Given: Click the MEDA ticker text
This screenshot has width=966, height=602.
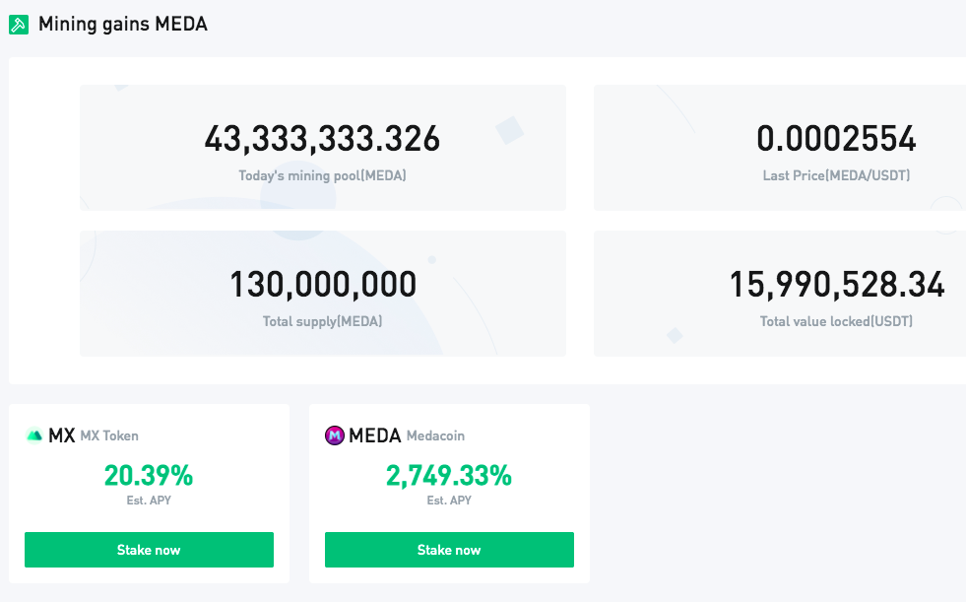Looking at the screenshot, I should (374, 435).
